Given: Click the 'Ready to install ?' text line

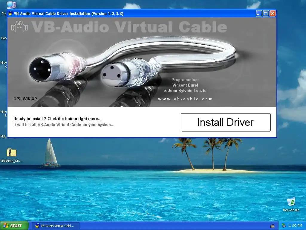Looking at the screenshot, I should [x=57, y=119].
